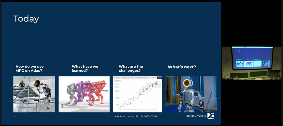Image resolution: width=283 pixels, height=126 pixels.
Task: Select the 'Today' slide title
Action: 26,19
